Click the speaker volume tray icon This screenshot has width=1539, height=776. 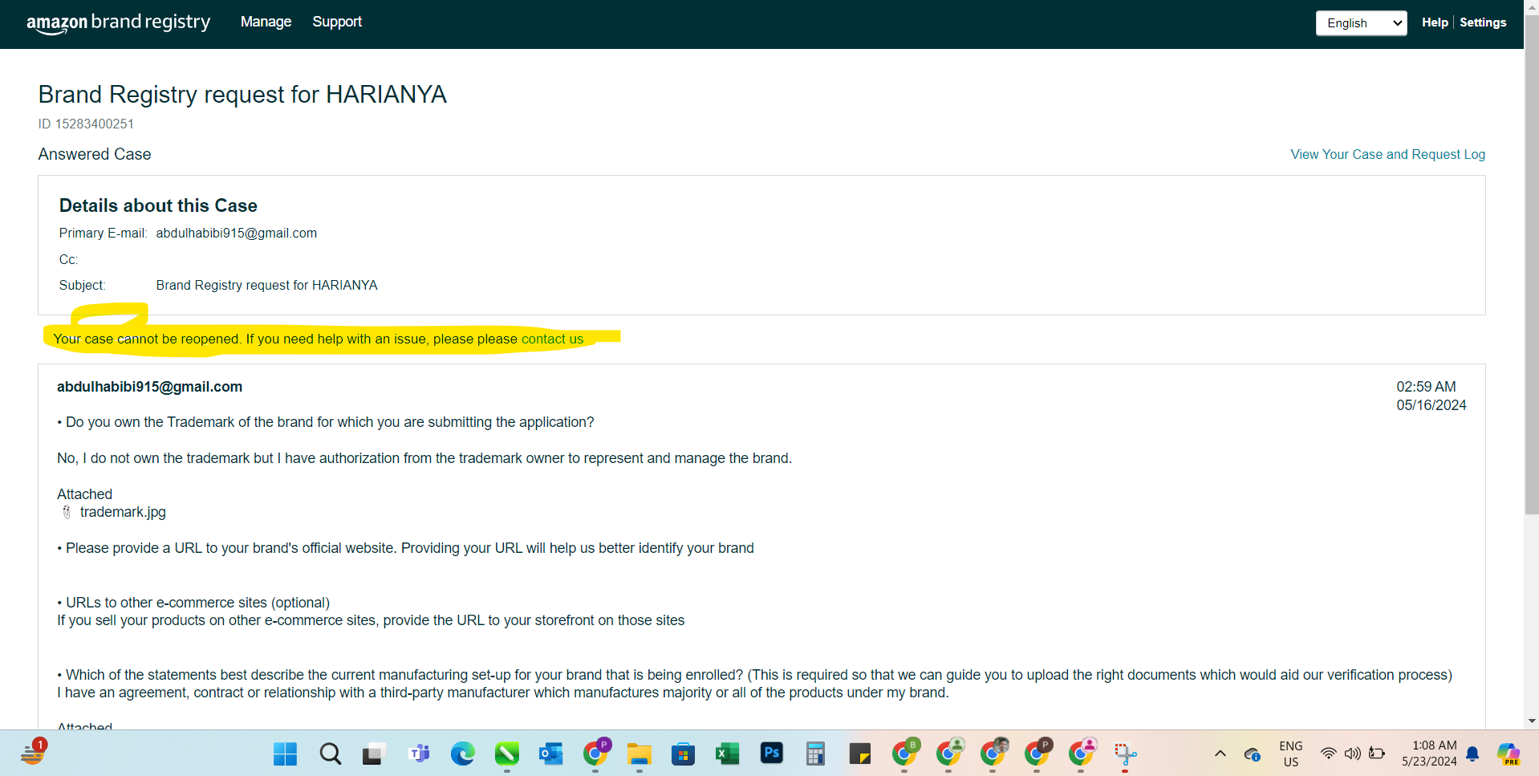1353,754
